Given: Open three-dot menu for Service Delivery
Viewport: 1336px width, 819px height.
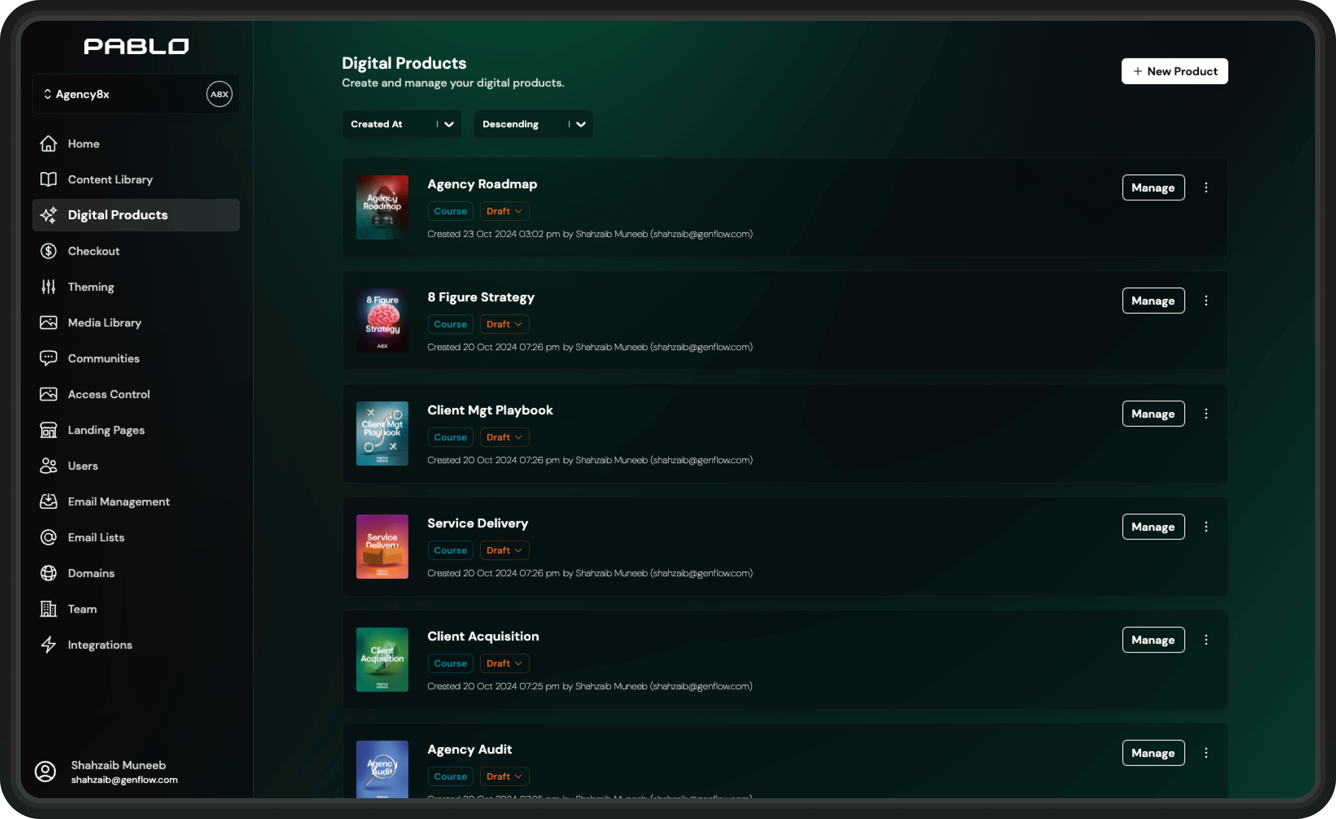Looking at the screenshot, I should [x=1206, y=527].
